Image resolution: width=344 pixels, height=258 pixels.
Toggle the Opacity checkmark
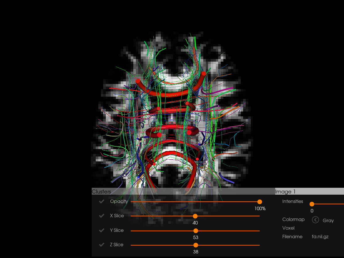pos(101,202)
